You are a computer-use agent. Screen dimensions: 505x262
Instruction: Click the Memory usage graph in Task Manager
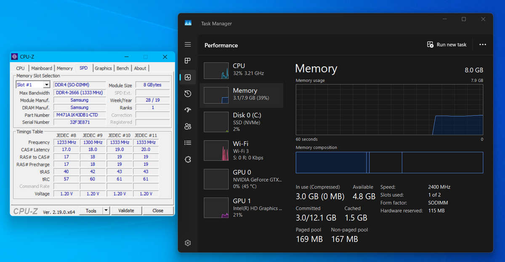(x=389, y=109)
